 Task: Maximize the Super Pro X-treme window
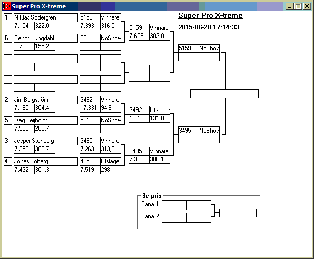(298, 6)
